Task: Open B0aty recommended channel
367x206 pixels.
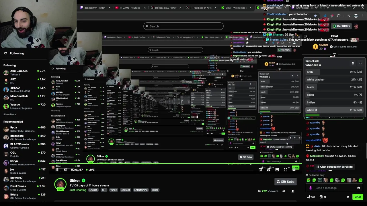Action: point(24,196)
